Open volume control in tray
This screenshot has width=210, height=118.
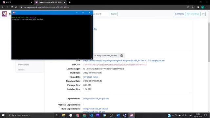pos(186,115)
